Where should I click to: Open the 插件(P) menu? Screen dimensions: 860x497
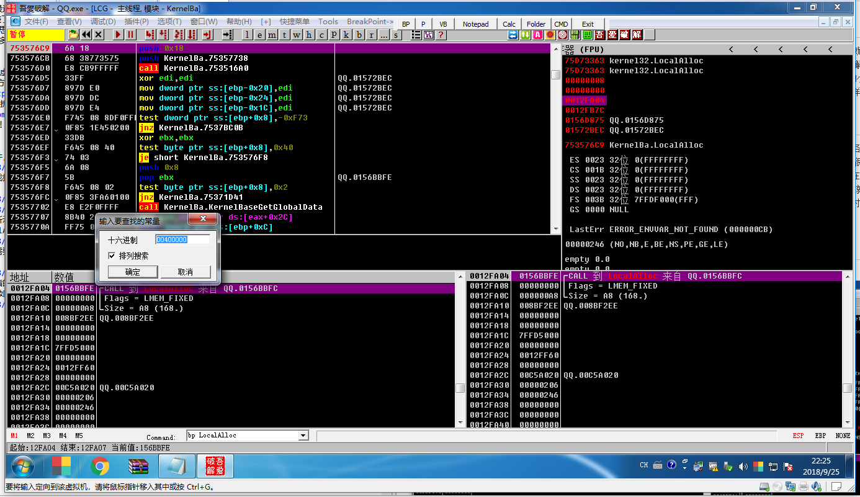coord(137,22)
